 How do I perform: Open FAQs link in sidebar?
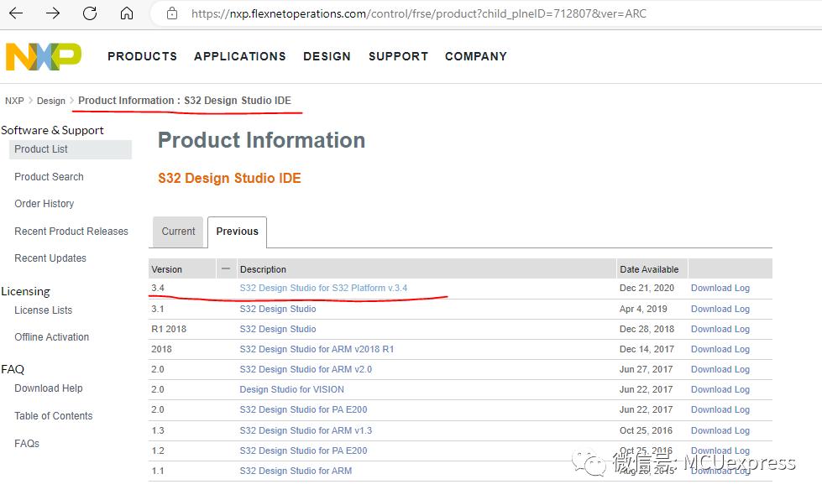(27, 444)
